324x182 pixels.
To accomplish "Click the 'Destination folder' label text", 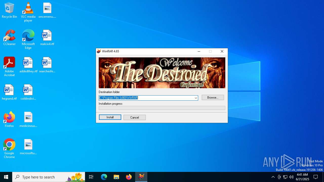I will 109,92.
